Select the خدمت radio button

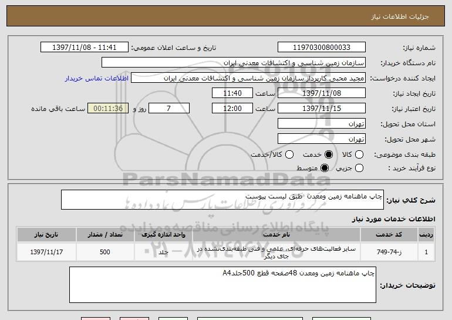[x=329, y=154]
